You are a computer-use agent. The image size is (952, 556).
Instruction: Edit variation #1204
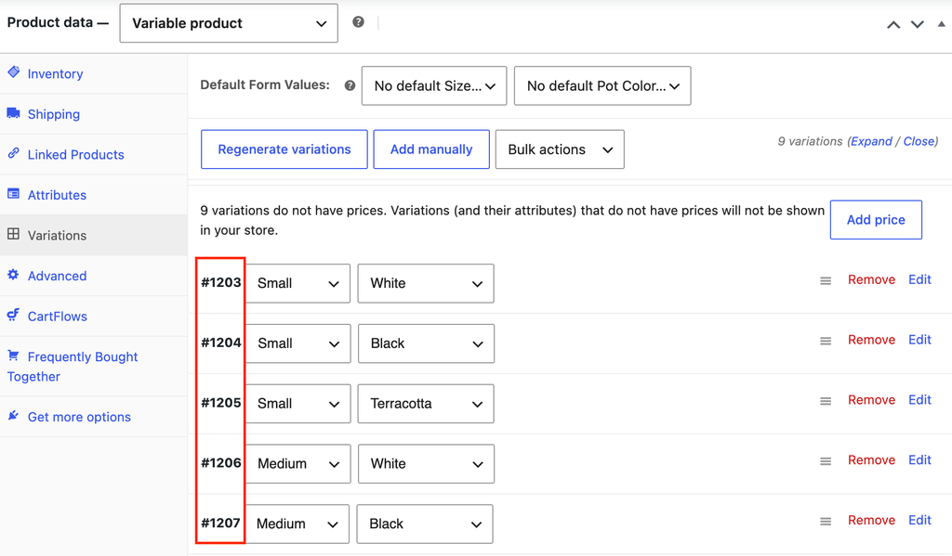click(x=919, y=340)
